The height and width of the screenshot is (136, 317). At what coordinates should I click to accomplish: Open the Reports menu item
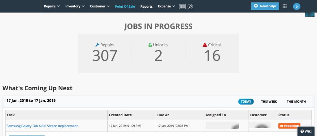click(x=146, y=6)
